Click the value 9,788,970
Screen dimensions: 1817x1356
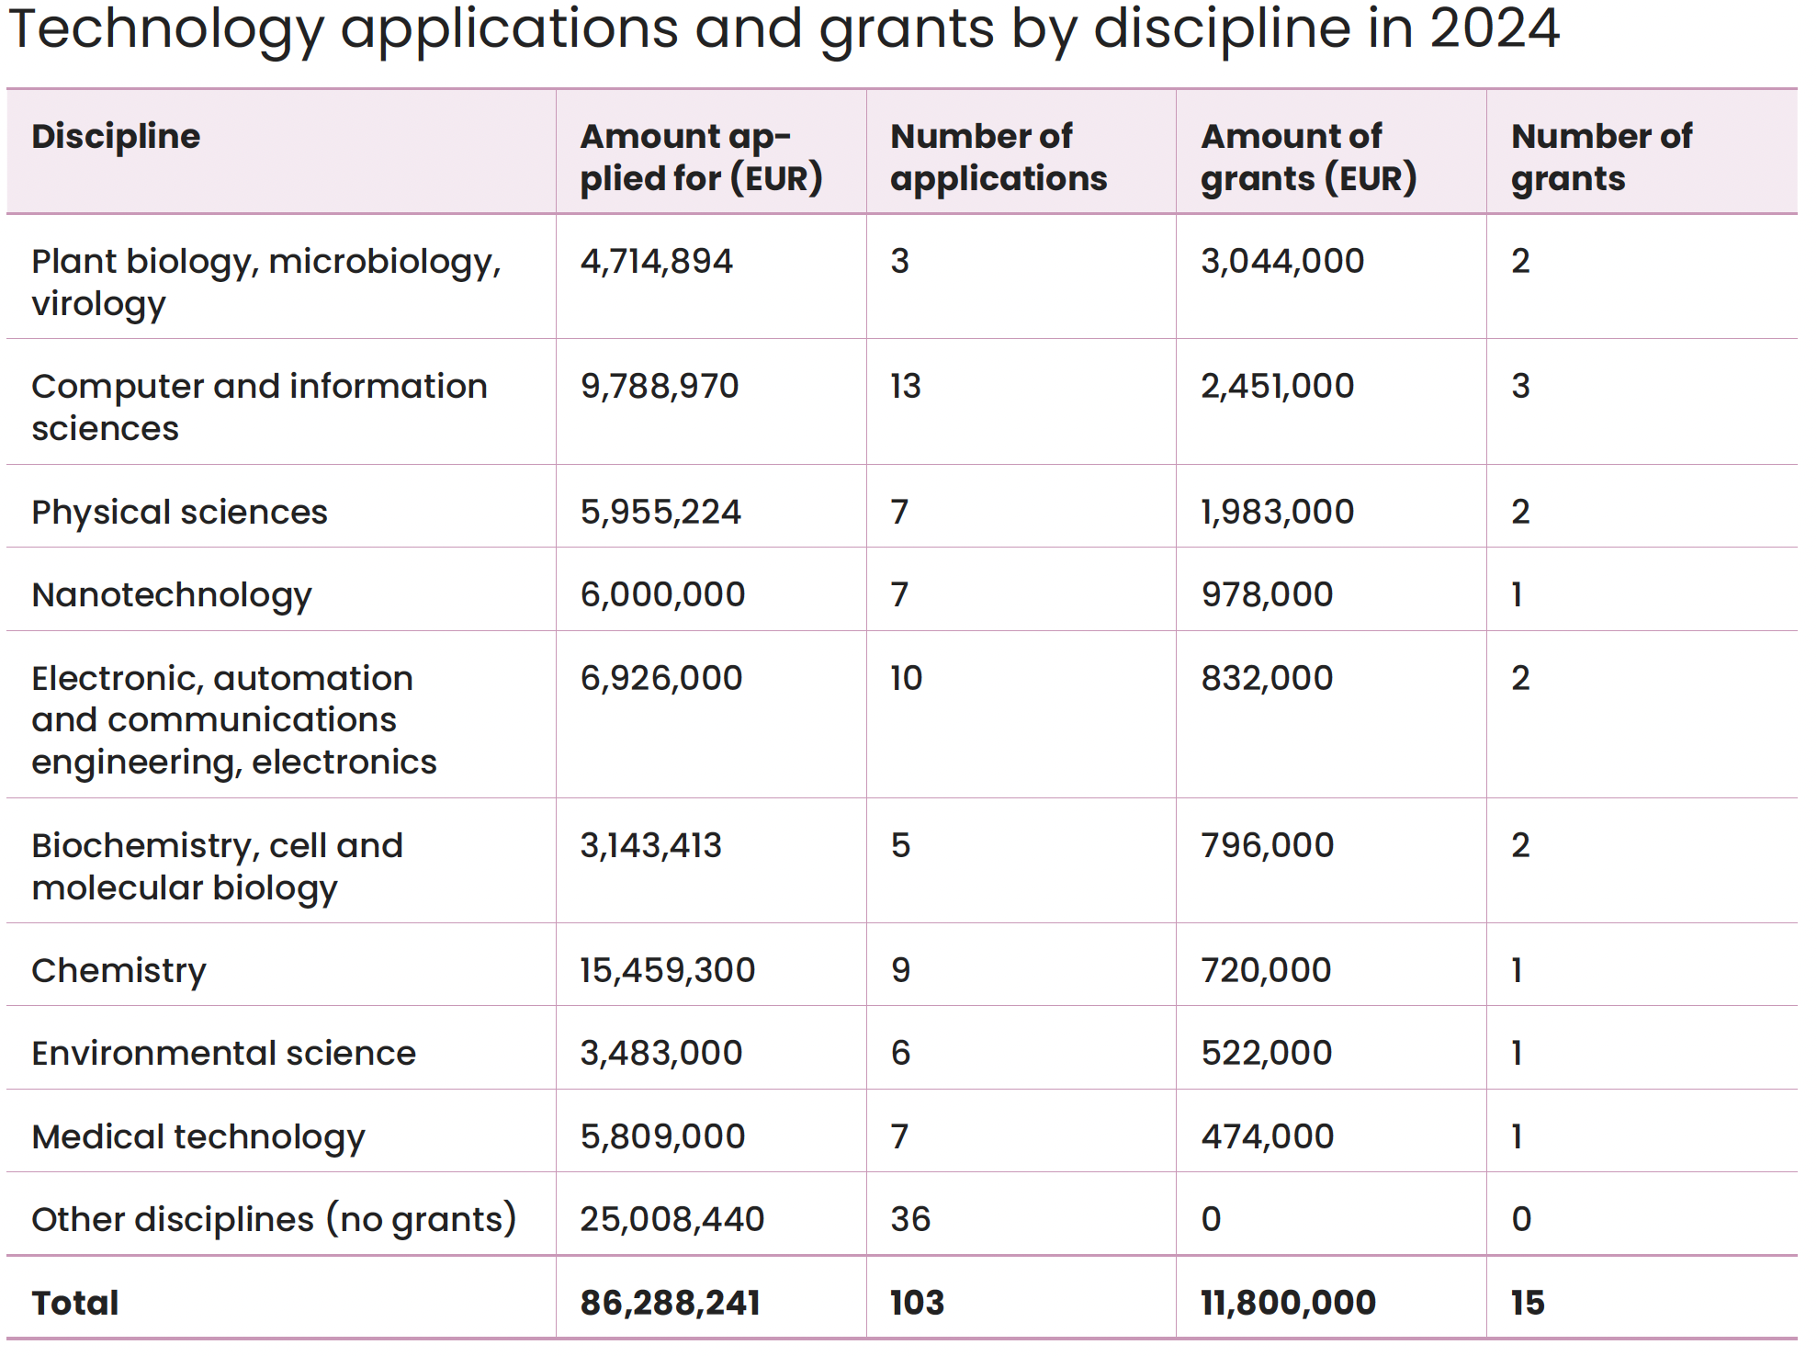(659, 387)
